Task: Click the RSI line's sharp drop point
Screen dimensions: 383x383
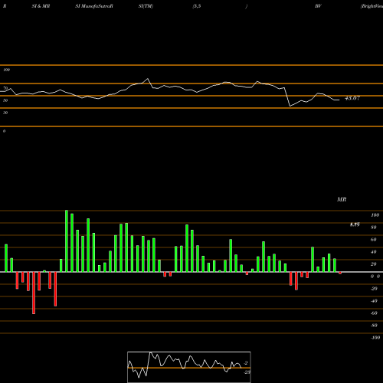Action: pyautogui.click(x=290, y=106)
